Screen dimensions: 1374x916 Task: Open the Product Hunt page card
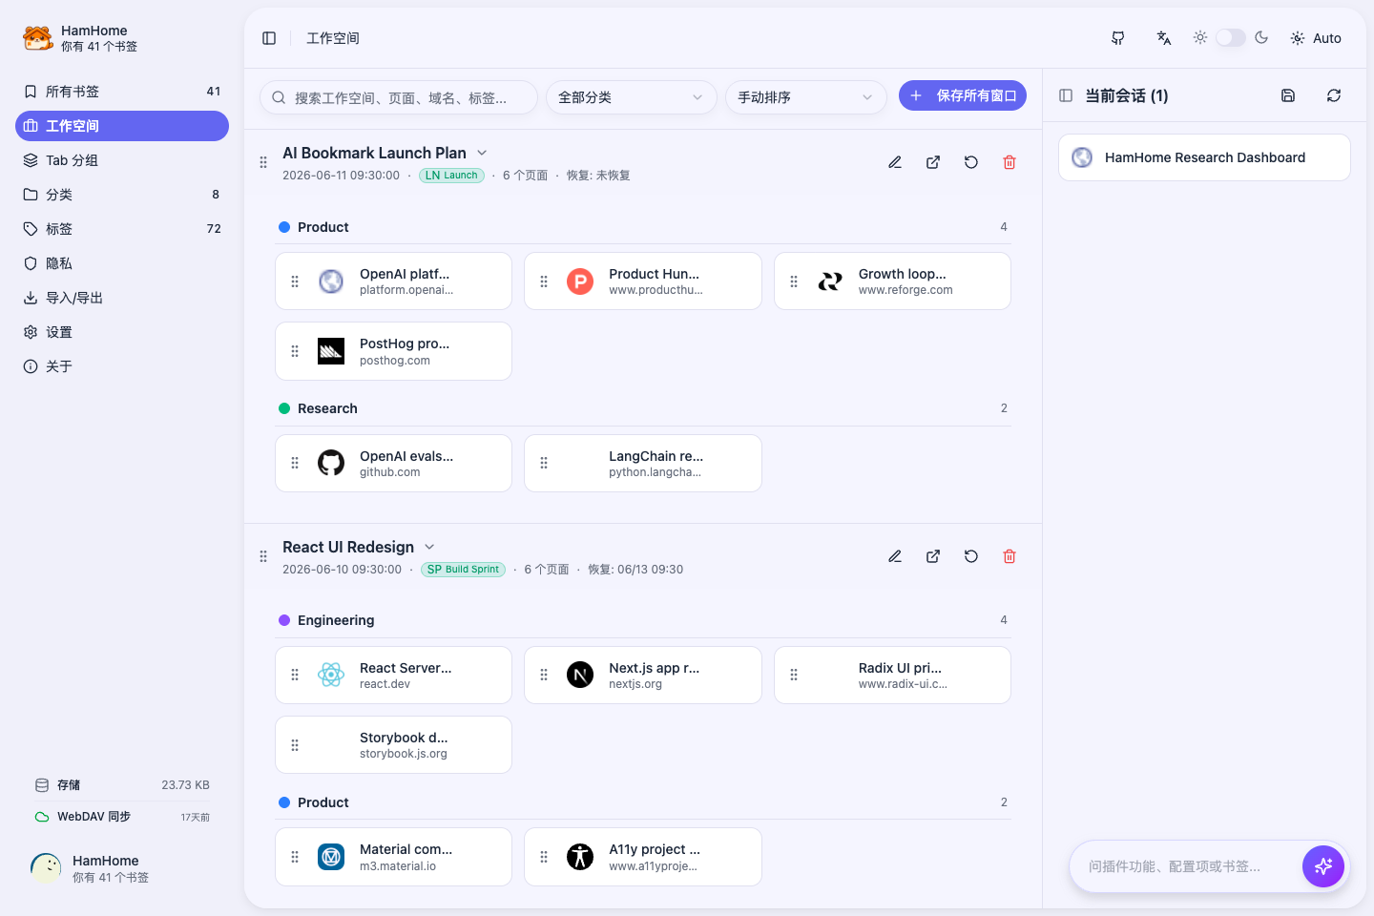click(x=643, y=281)
